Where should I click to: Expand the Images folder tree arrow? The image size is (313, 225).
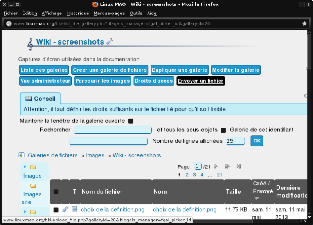coord(25,167)
